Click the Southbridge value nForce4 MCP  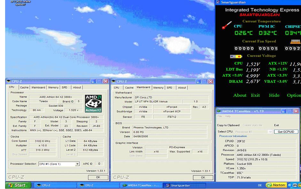(x=172, y=111)
